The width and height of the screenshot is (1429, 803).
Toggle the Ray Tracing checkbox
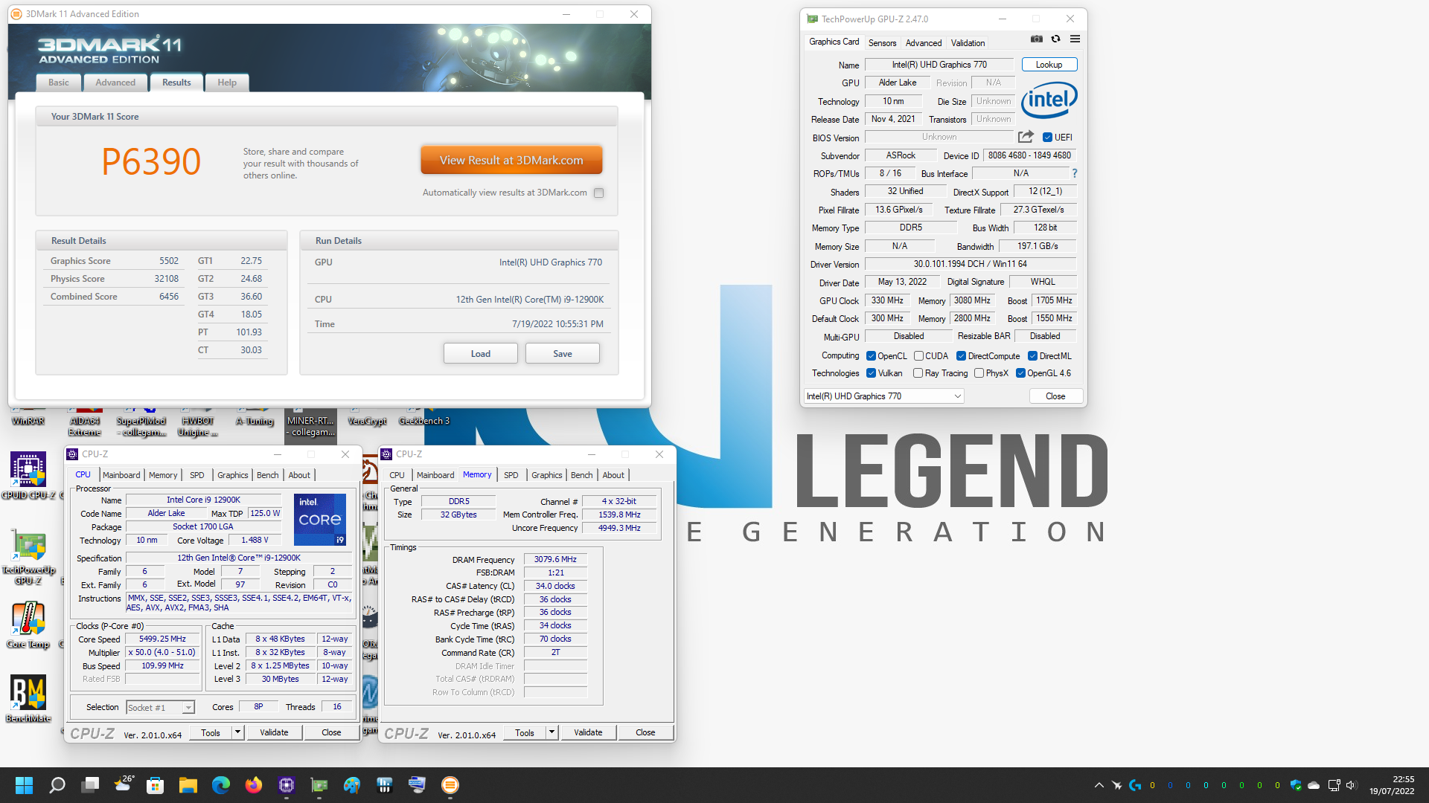(x=918, y=373)
